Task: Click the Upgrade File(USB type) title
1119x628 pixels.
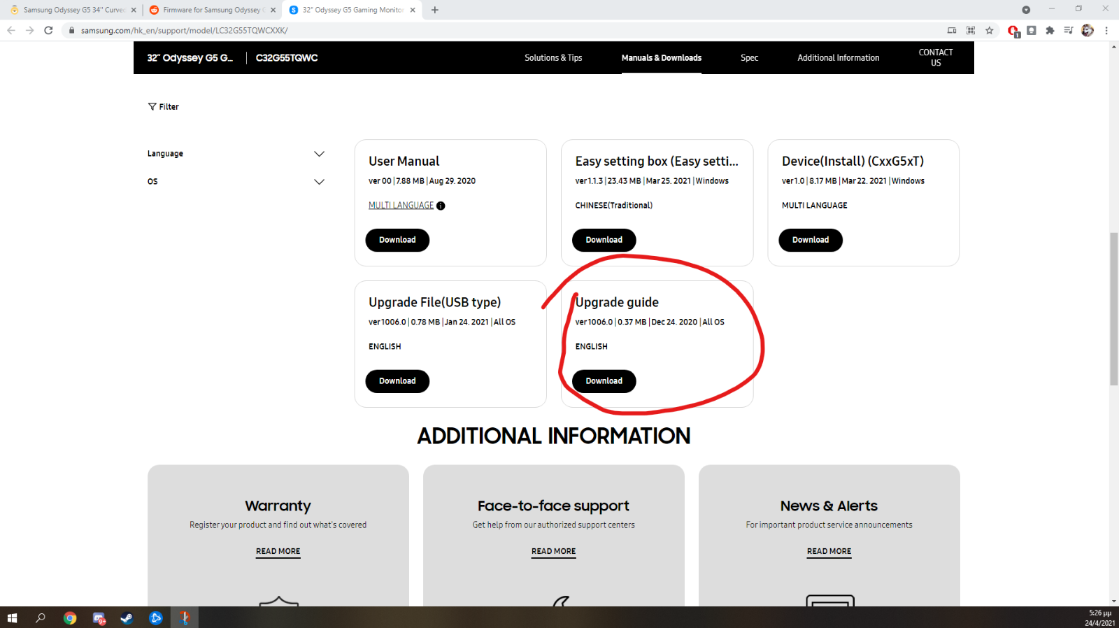Action: 434,302
